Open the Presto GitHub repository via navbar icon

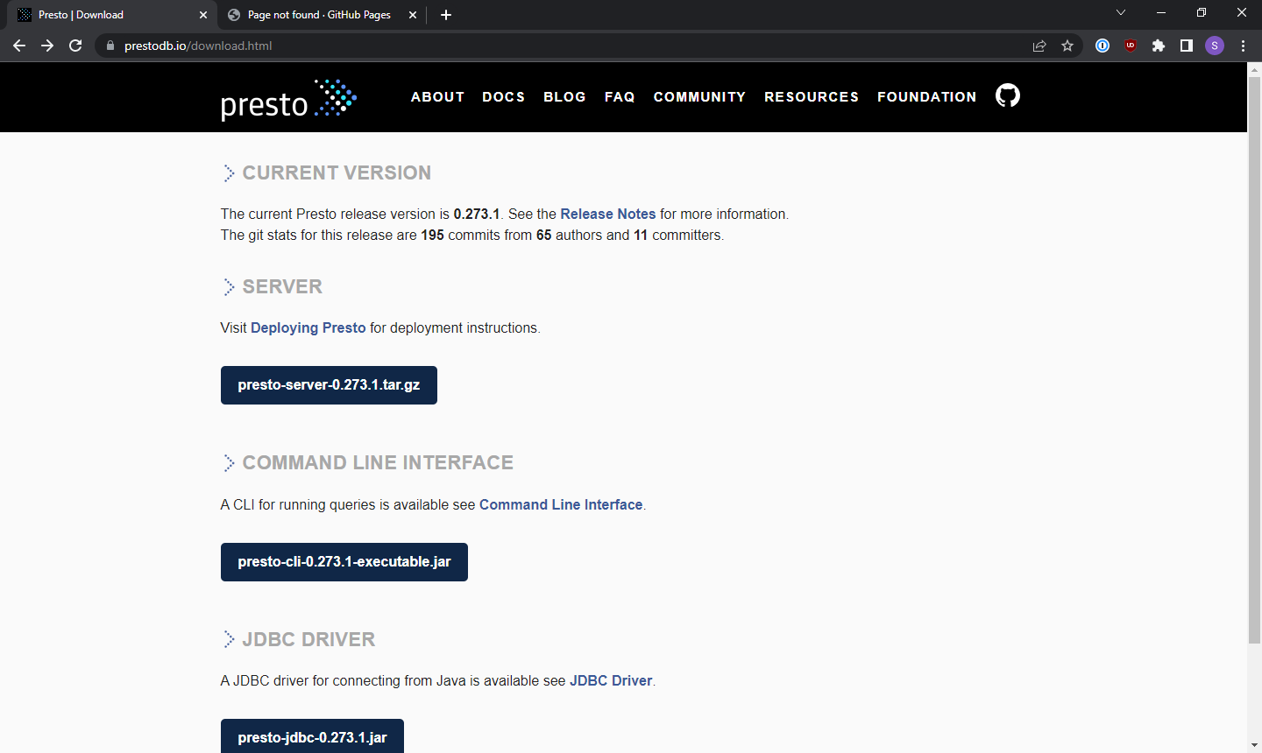click(x=1007, y=95)
